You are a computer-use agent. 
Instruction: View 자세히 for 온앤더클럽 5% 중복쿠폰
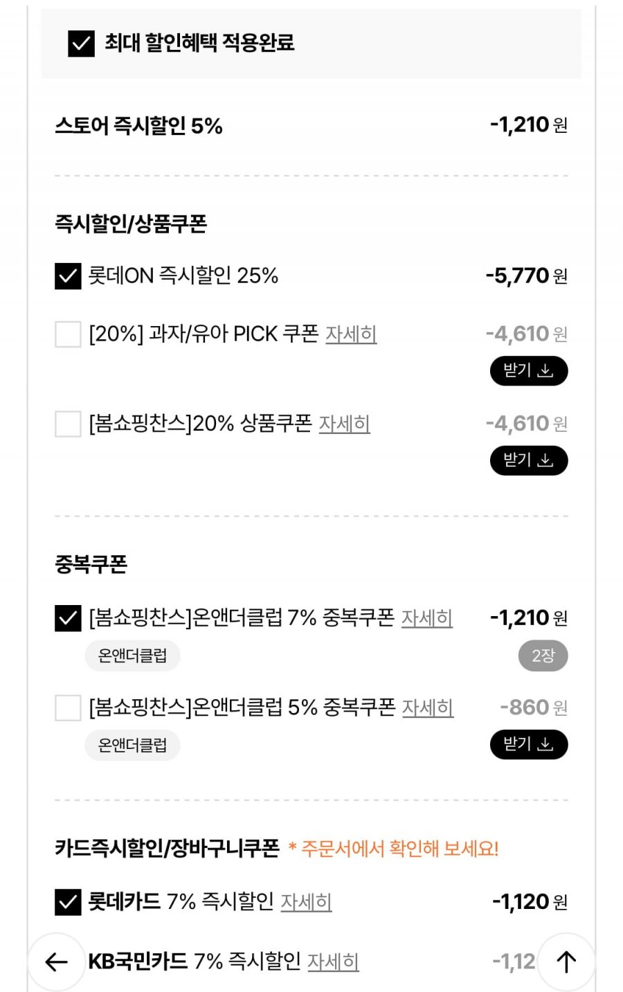[428, 708]
